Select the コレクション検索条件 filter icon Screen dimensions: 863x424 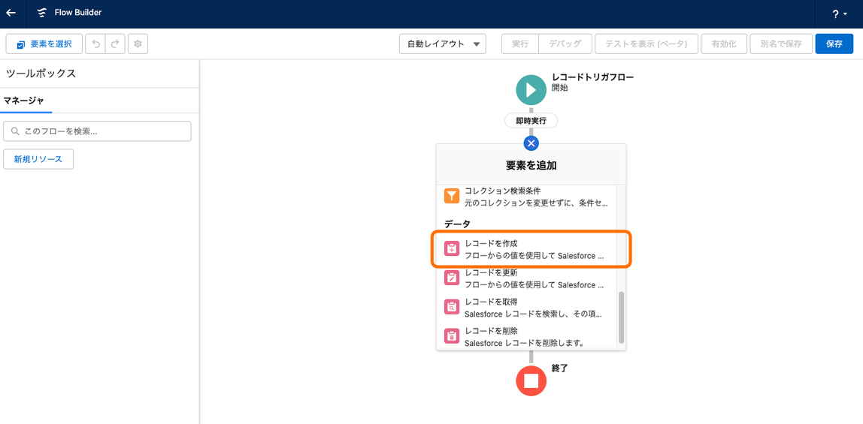[452, 196]
